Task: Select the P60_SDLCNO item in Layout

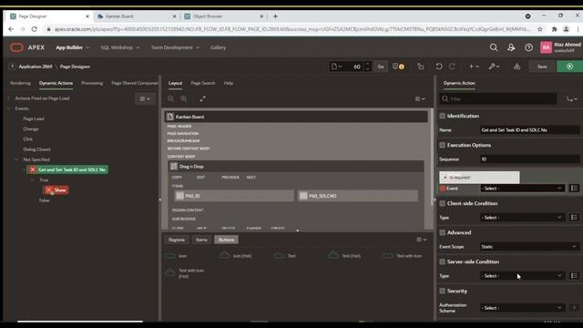Action: pos(357,196)
